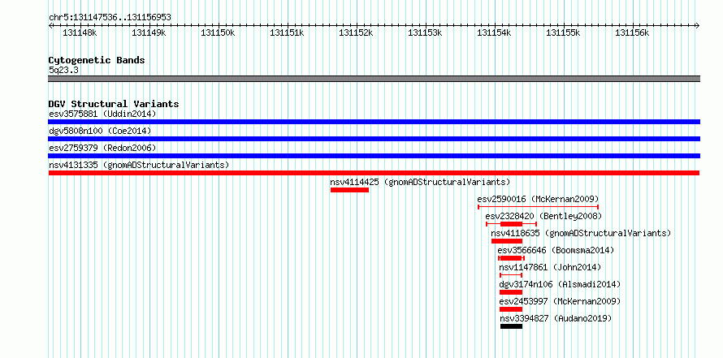This screenshot has height=358, width=723.
Task: Select the red bar under nsv4114425
Action: (x=349, y=190)
